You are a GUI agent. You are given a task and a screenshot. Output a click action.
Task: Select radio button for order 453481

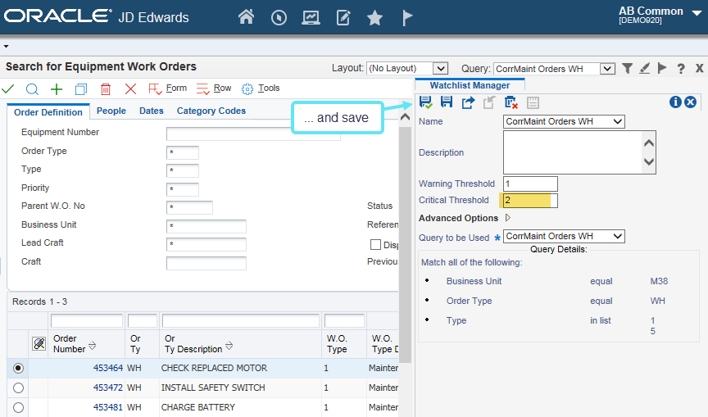coord(18,407)
